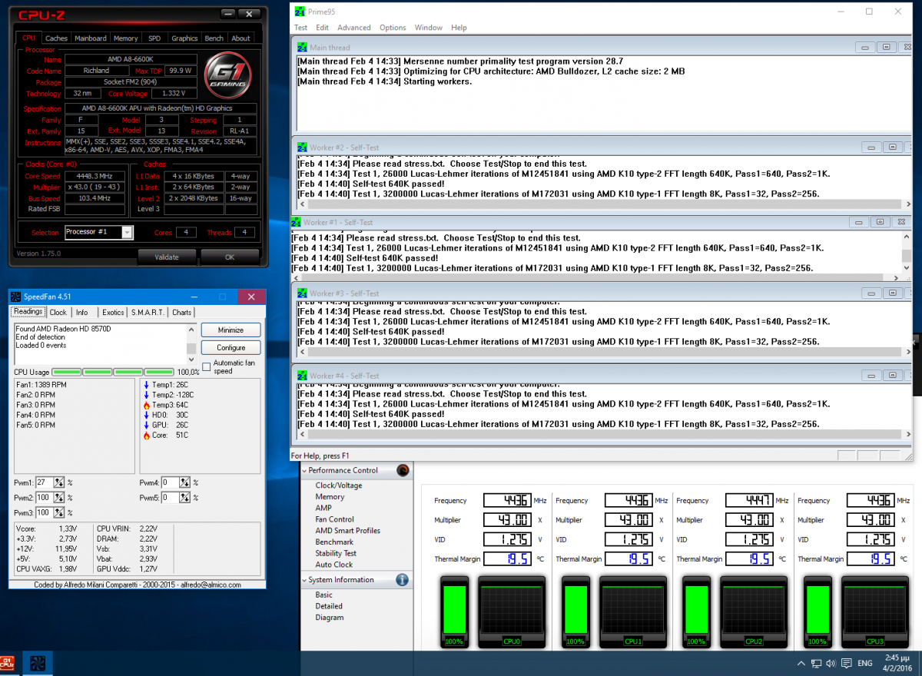Open the Charts tab in SpeedFan

point(182,313)
